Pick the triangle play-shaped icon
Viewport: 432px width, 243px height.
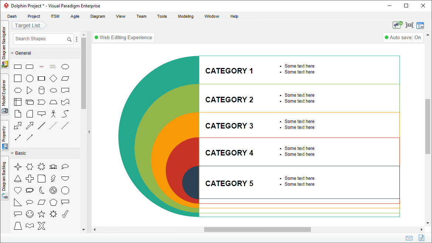point(30,90)
